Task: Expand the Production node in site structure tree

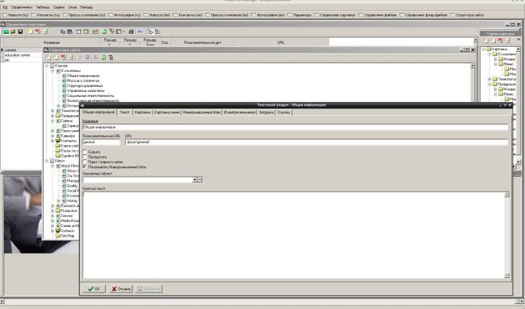Action: pyautogui.click(x=52, y=211)
